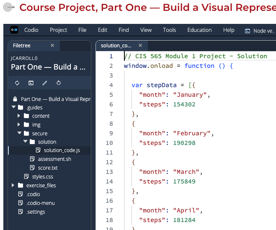Viewport: 276px width, 230px height.
Task: Open assessment.sh in the file tree
Action: click(54, 159)
